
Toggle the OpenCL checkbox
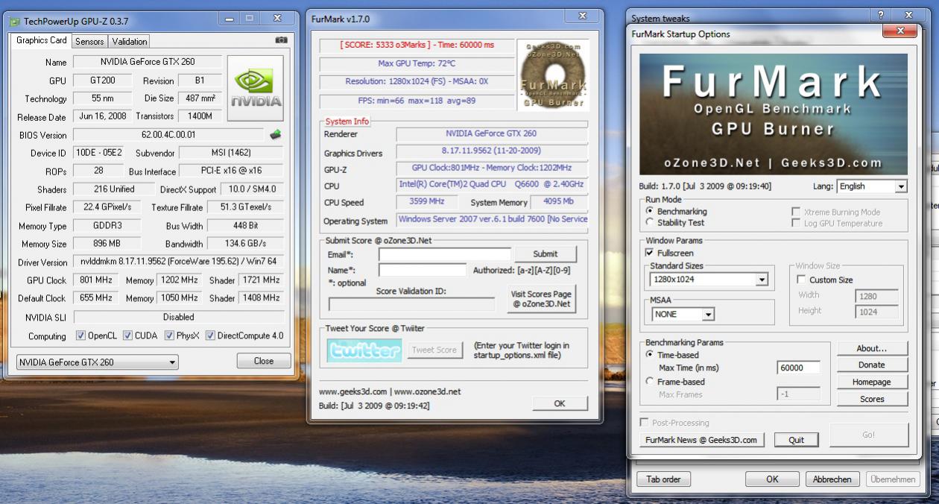[81, 336]
